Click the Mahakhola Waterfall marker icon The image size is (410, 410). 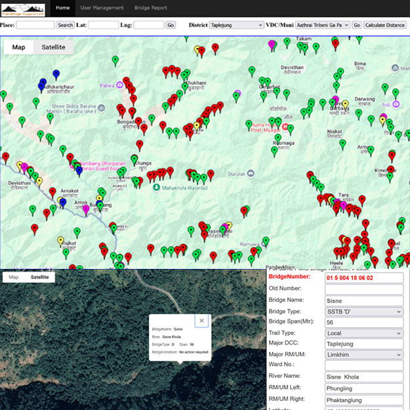click(156, 188)
